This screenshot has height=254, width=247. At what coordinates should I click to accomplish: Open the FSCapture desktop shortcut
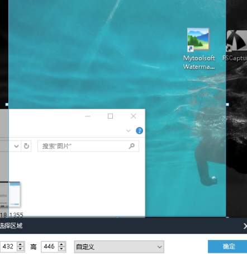pos(236,46)
